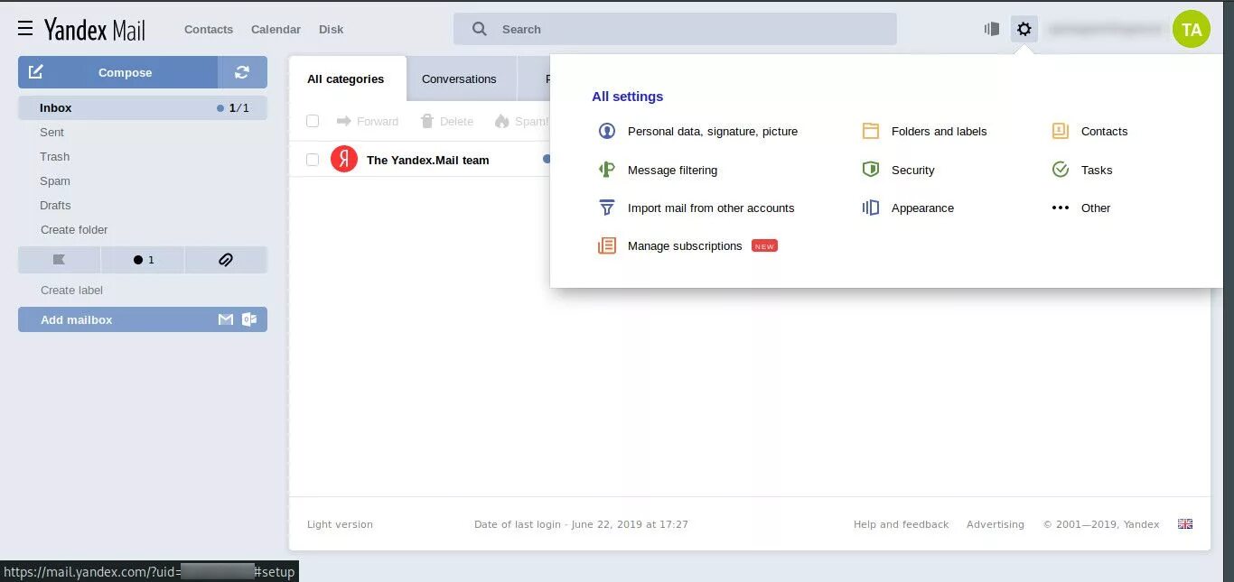Open Manage subscriptions
This screenshot has width=1234, height=582.
pos(685,245)
